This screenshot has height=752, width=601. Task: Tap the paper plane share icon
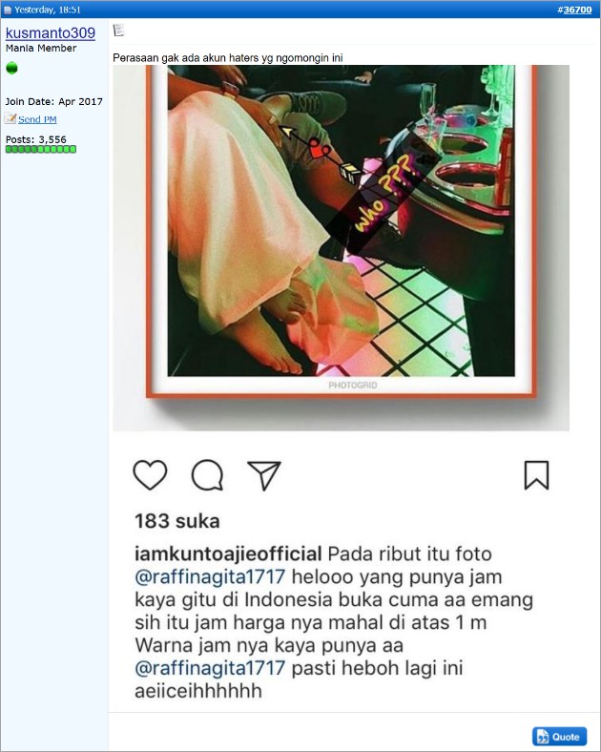pyautogui.click(x=263, y=475)
